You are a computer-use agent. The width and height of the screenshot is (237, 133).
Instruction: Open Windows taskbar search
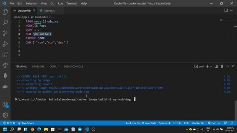point(12,129)
